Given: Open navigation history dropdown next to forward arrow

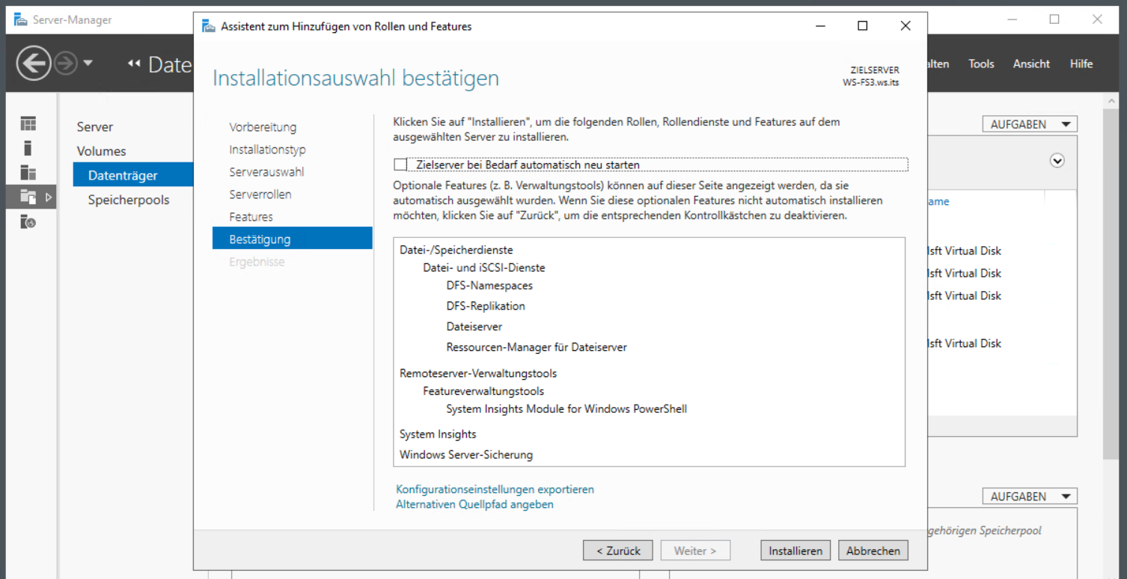Looking at the screenshot, I should pyautogui.click(x=88, y=63).
